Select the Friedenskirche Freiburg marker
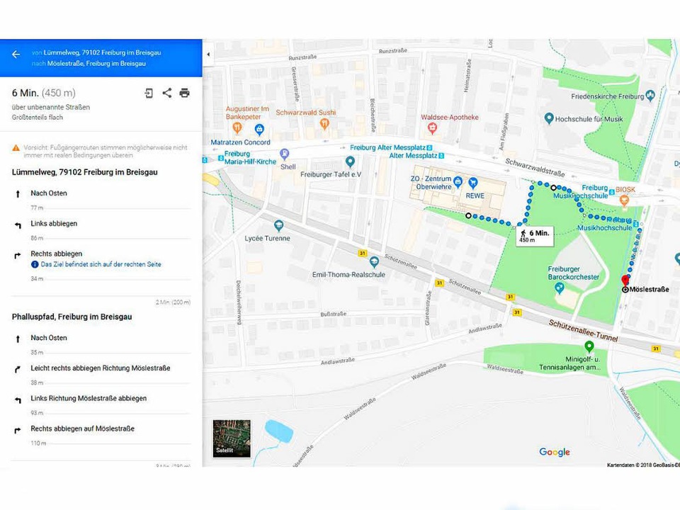This screenshot has height=510, width=680. point(650,95)
